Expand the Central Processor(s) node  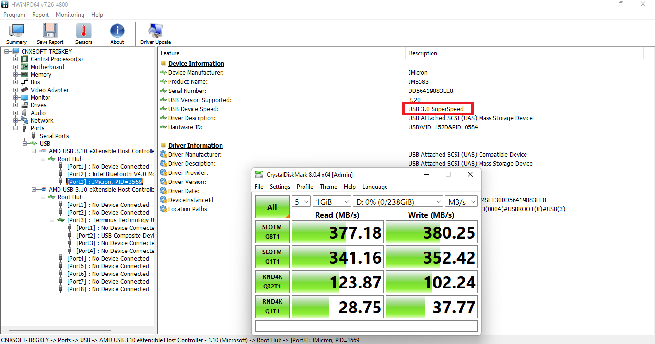tap(16, 59)
